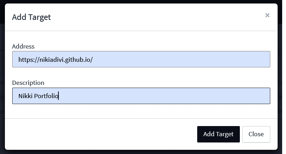Screen dimensions: 286x154
Task: Close the Add Target dialog with X icon
Action: [267, 15]
